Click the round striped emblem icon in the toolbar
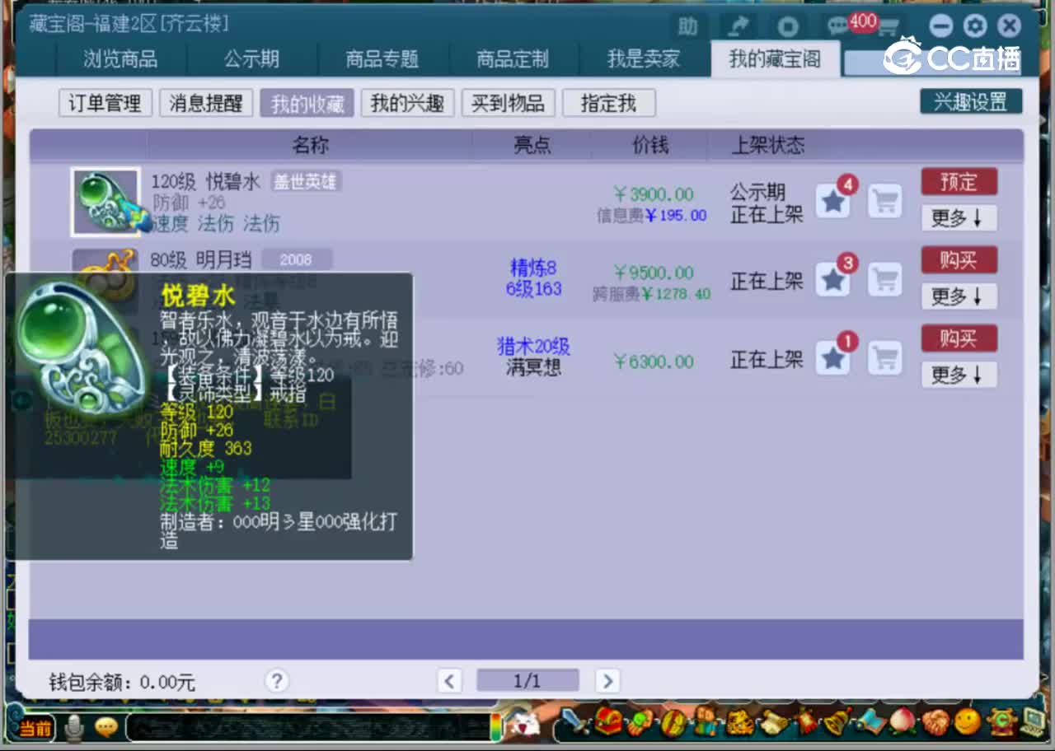 click(x=674, y=722)
